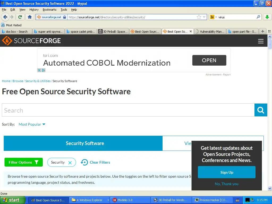This screenshot has width=272, height=204.
Task: Reload the page with the refresh icon
Action: pos(20,17)
